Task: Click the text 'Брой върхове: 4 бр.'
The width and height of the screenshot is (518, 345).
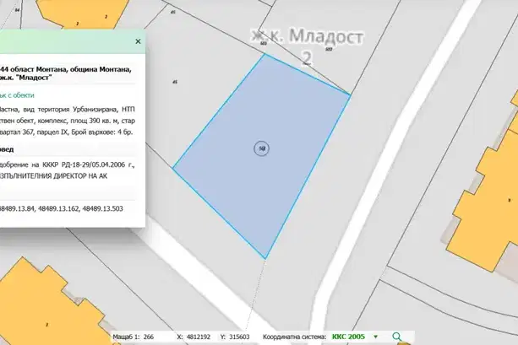Action: point(102,132)
